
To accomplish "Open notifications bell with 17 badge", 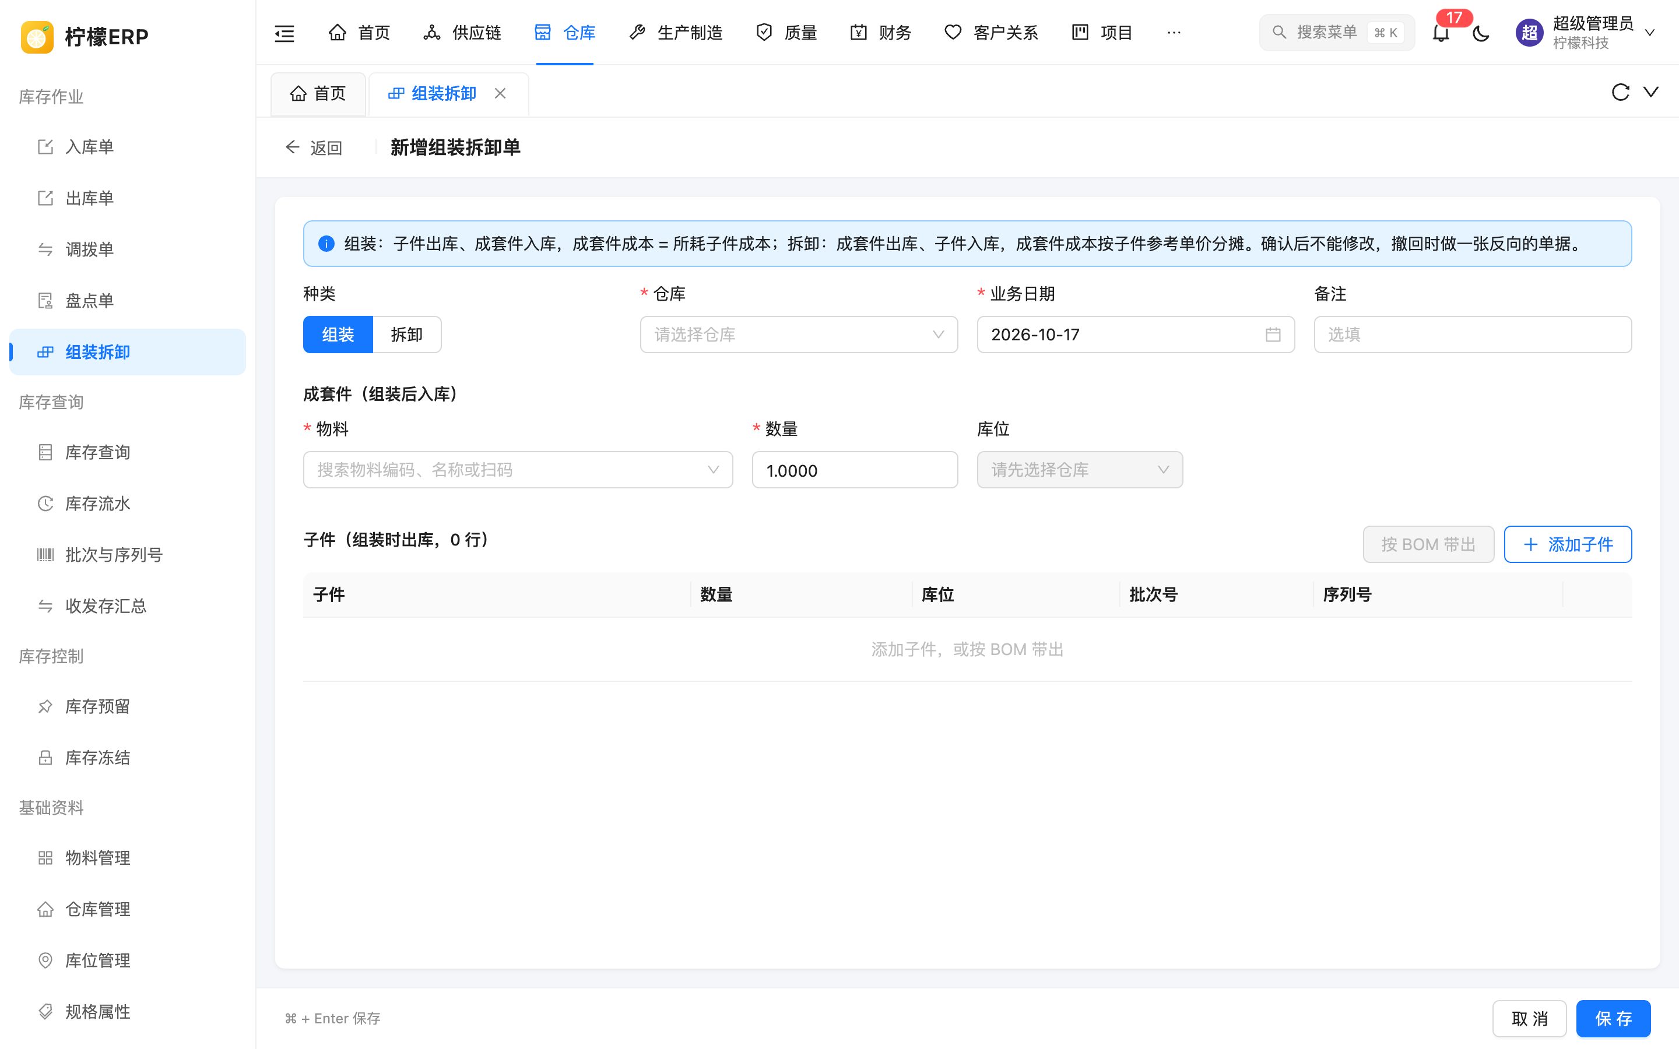I will [1441, 33].
